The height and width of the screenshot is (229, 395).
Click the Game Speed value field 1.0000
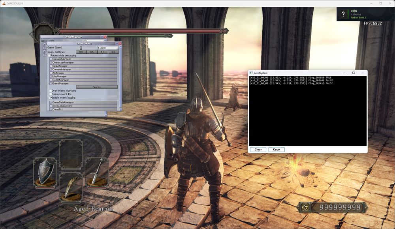coord(108,48)
